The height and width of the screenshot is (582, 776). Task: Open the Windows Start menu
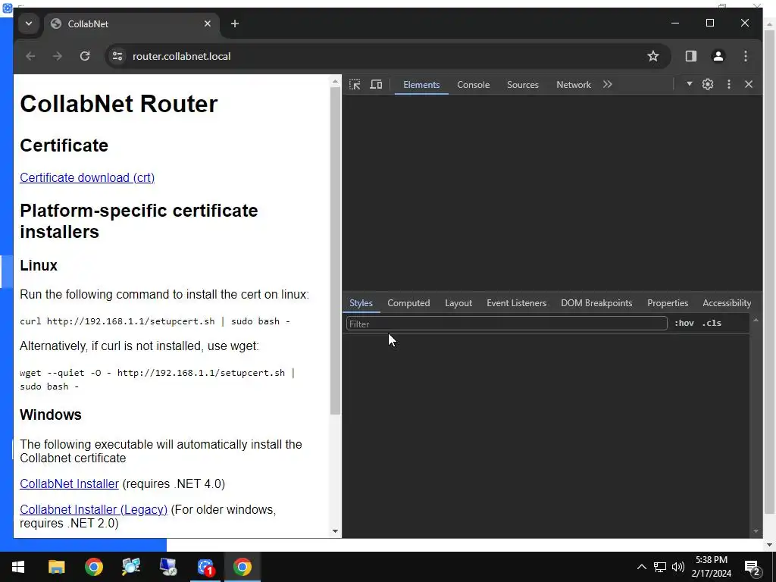pyautogui.click(x=18, y=567)
